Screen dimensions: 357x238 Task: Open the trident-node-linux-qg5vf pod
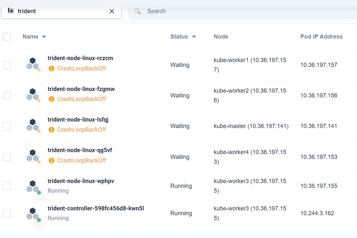[x=80, y=150]
